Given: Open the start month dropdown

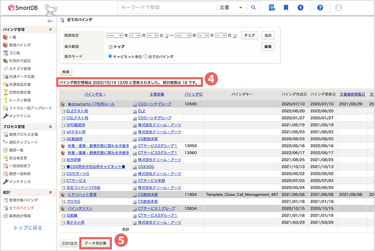Looking at the screenshot, I should click(135, 35).
